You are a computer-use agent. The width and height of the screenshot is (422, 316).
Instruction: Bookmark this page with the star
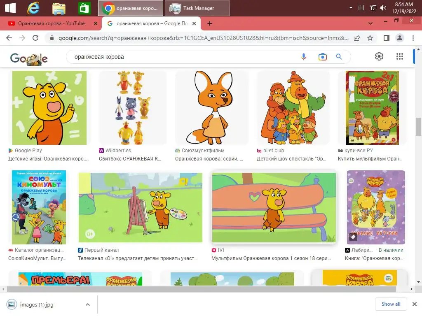click(370, 38)
